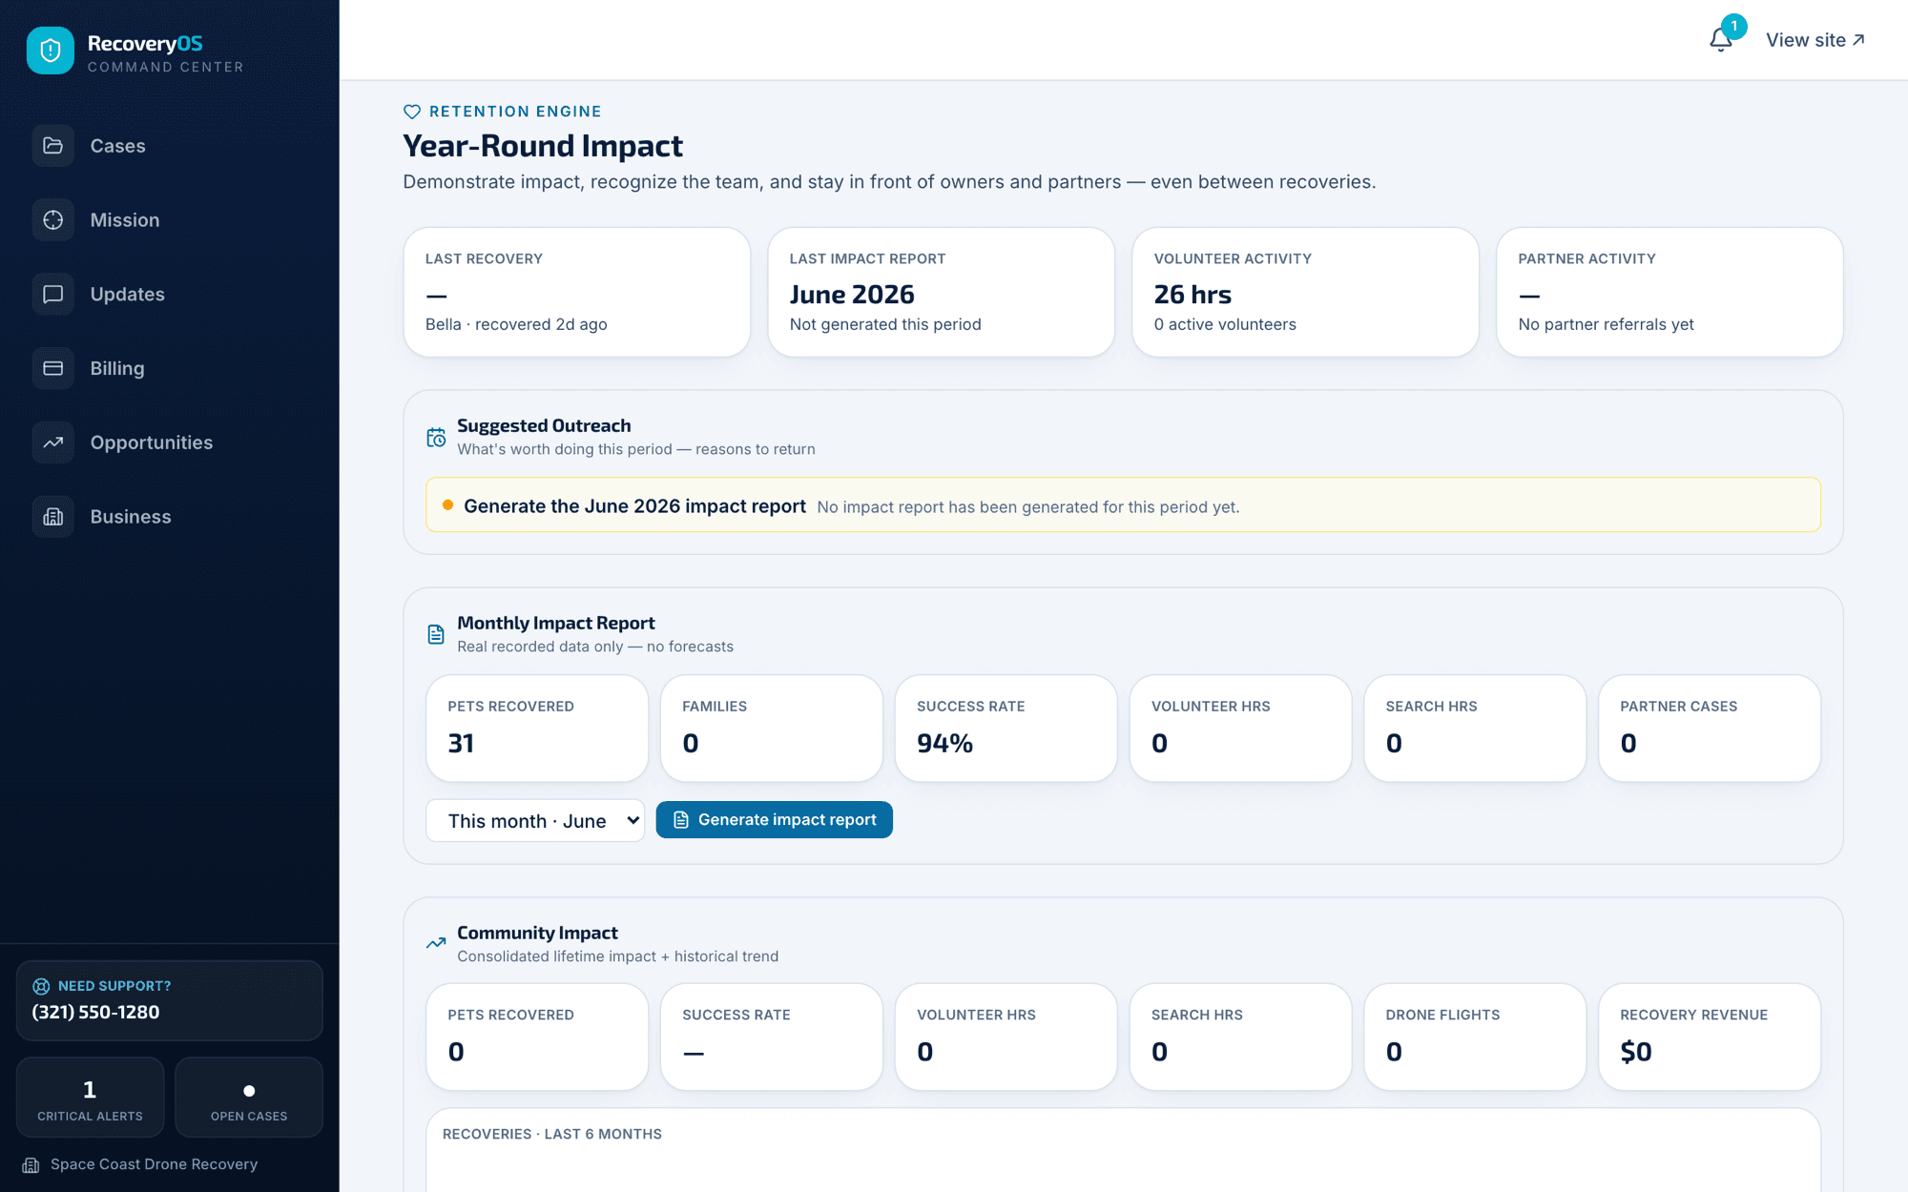Open the Open Cases status tile
This screenshot has height=1192, width=1908.
(x=249, y=1097)
